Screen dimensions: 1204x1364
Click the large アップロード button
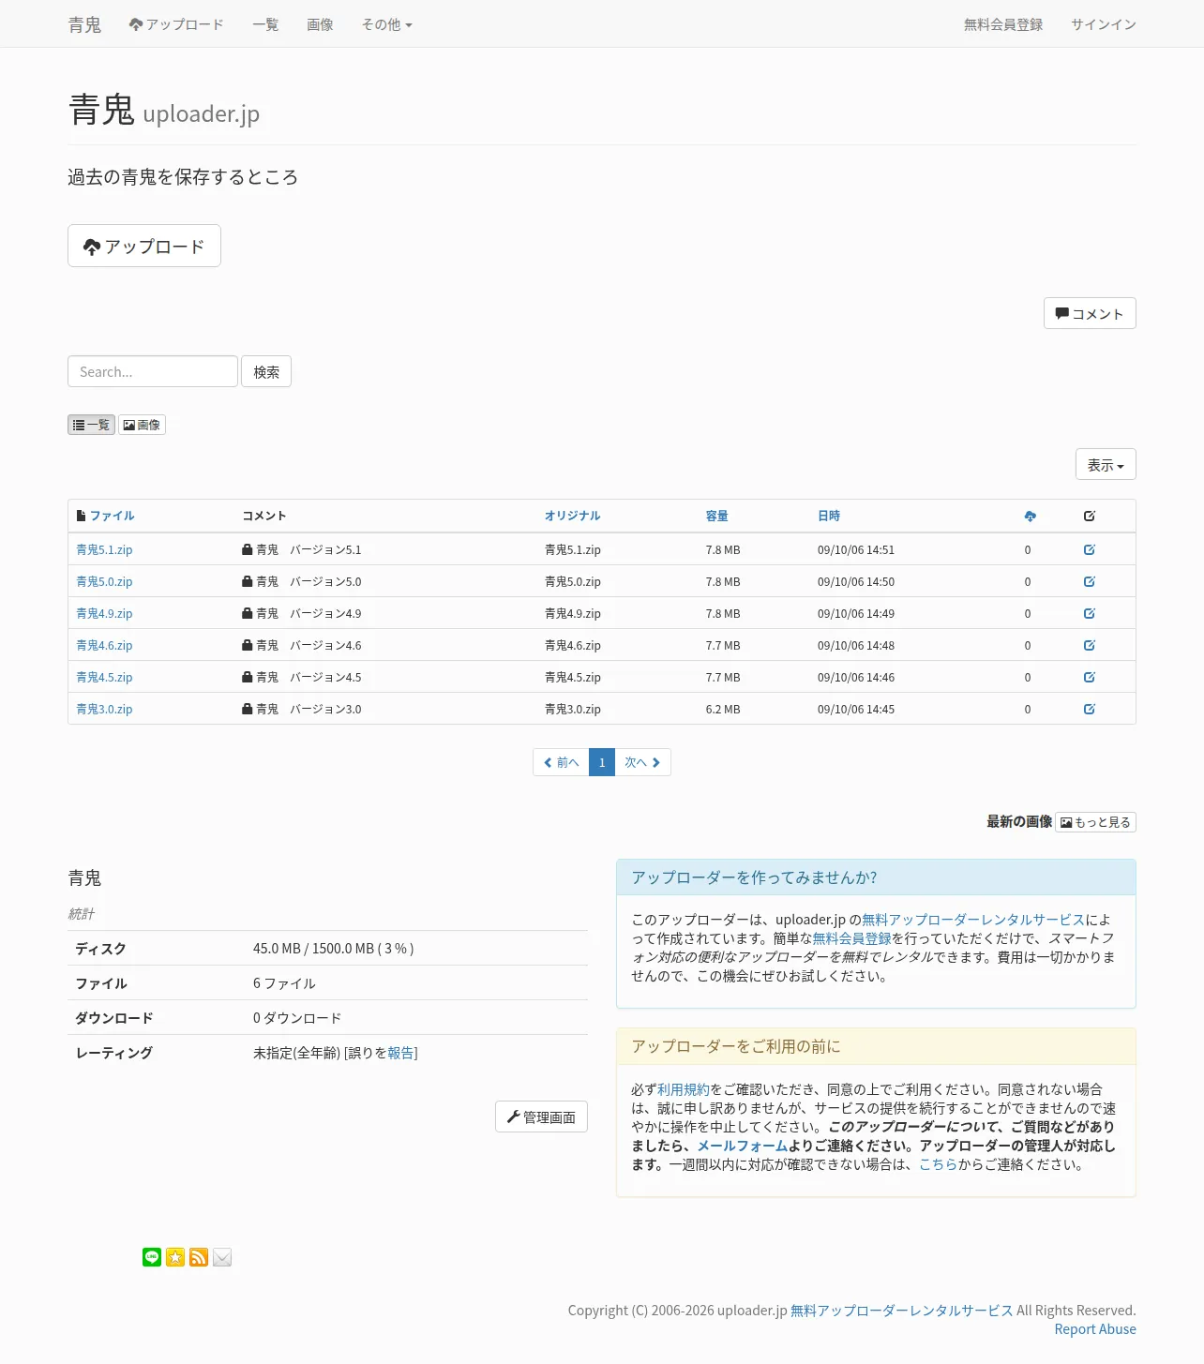pyautogui.click(x=144, y=246)
